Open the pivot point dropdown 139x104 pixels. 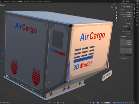pyautogui.click(x=55, y=103)
